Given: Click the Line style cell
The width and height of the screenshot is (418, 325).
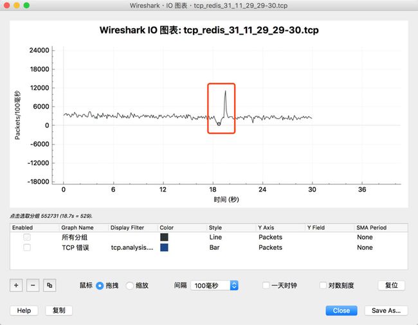Looking at the screenshot, I should (x=215, y=237).
